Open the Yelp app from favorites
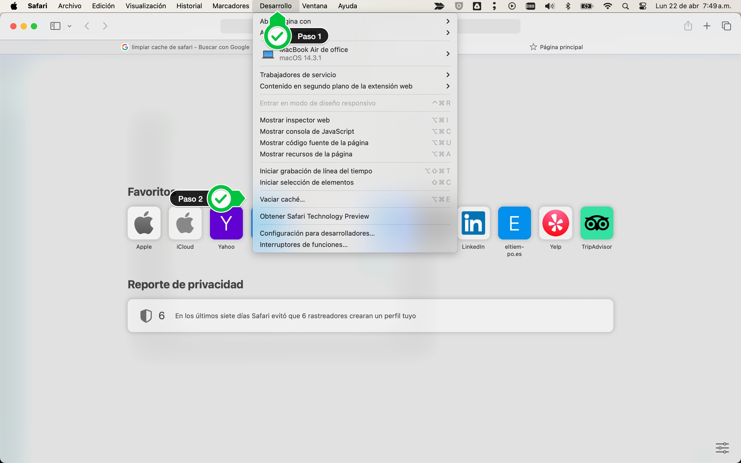 pos(555,223)
